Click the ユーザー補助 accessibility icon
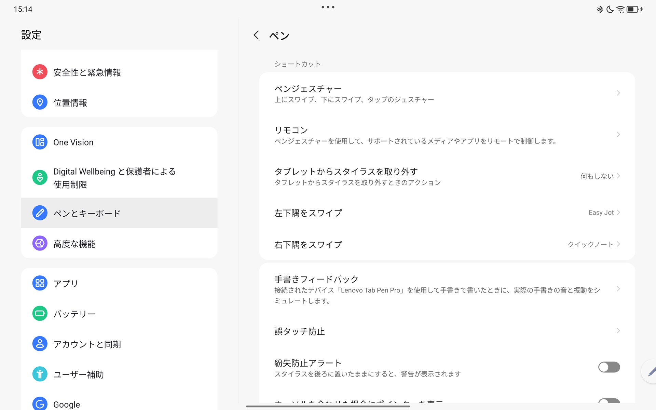This screenshot has height=410, width=656. [x=40, y=374]
